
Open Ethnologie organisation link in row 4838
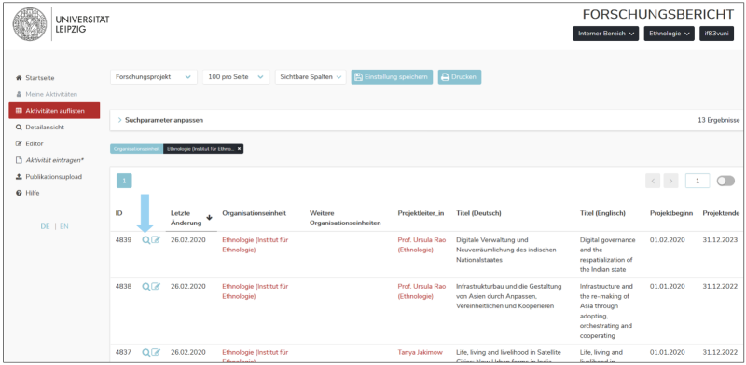pos(255,291)
